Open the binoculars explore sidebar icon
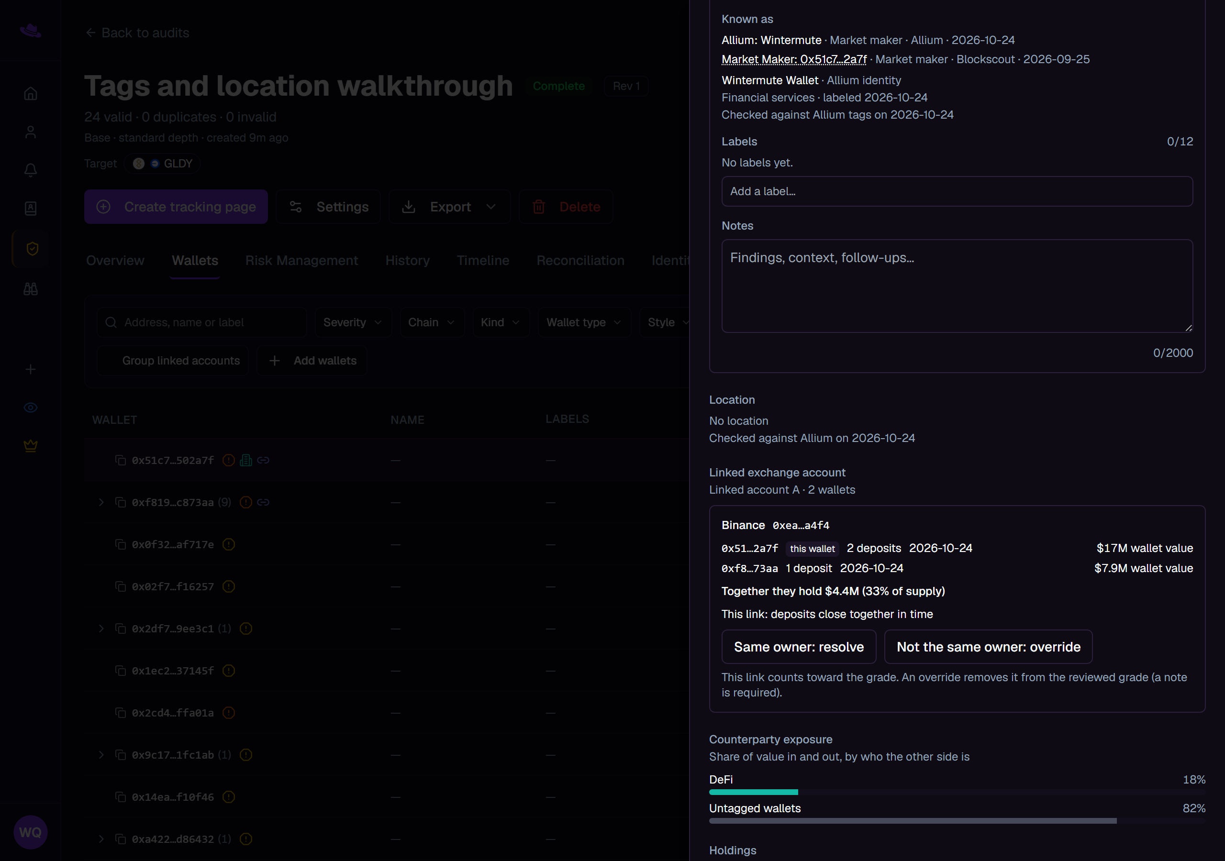The image size is (1225, 861). coord(31,289)
